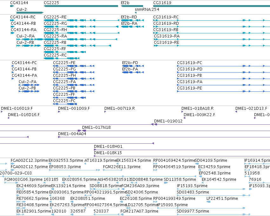The height and width of the screenshot is (216, 270).
Task: Click BAC clone DME1-017N18 label
Action: tap(96, 128)
